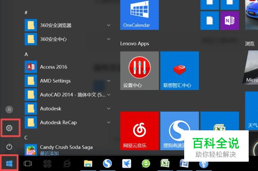The image size is (258, 171).
Task: Expand the 360安全中心 folder
Action: 108,39
